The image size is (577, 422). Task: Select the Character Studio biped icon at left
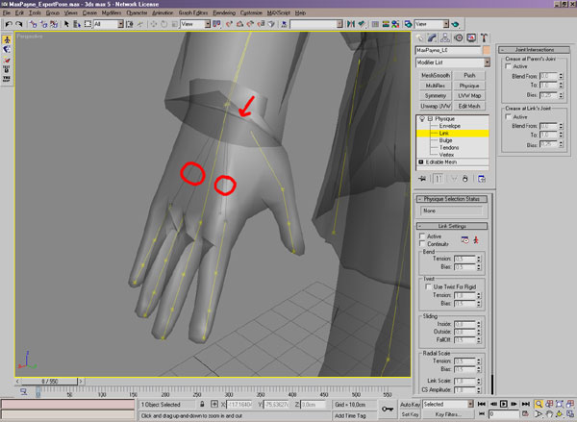click(7, 39)
